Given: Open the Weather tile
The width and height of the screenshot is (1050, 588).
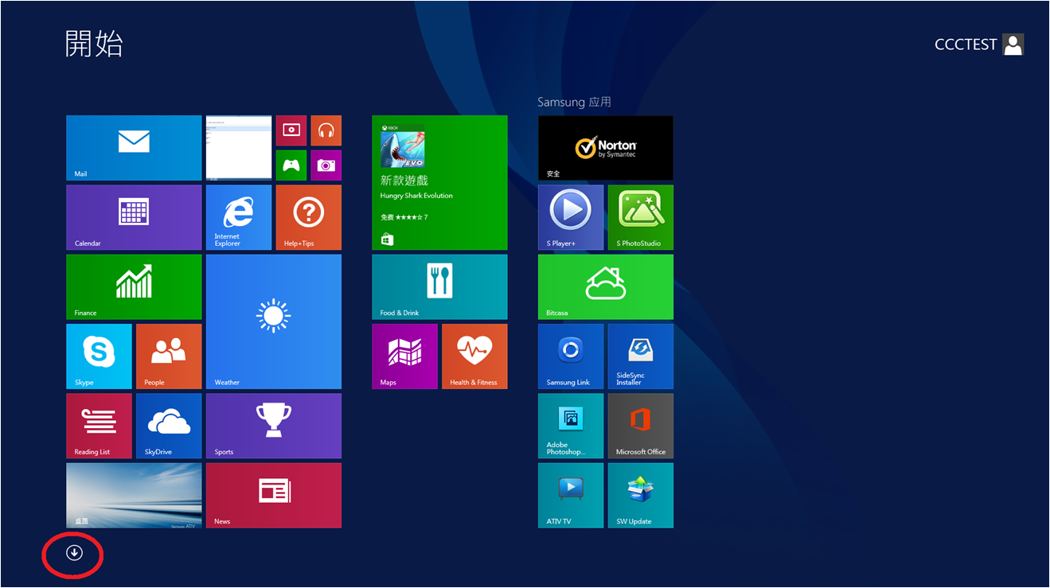Looking at the screenshot, I should [x=273, y=321].
